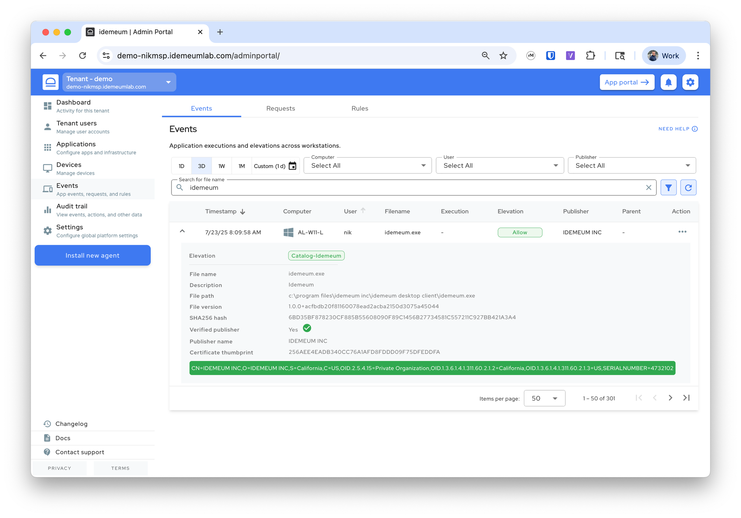Switch to the Events tab
The image size is (741, 518).
202,108
